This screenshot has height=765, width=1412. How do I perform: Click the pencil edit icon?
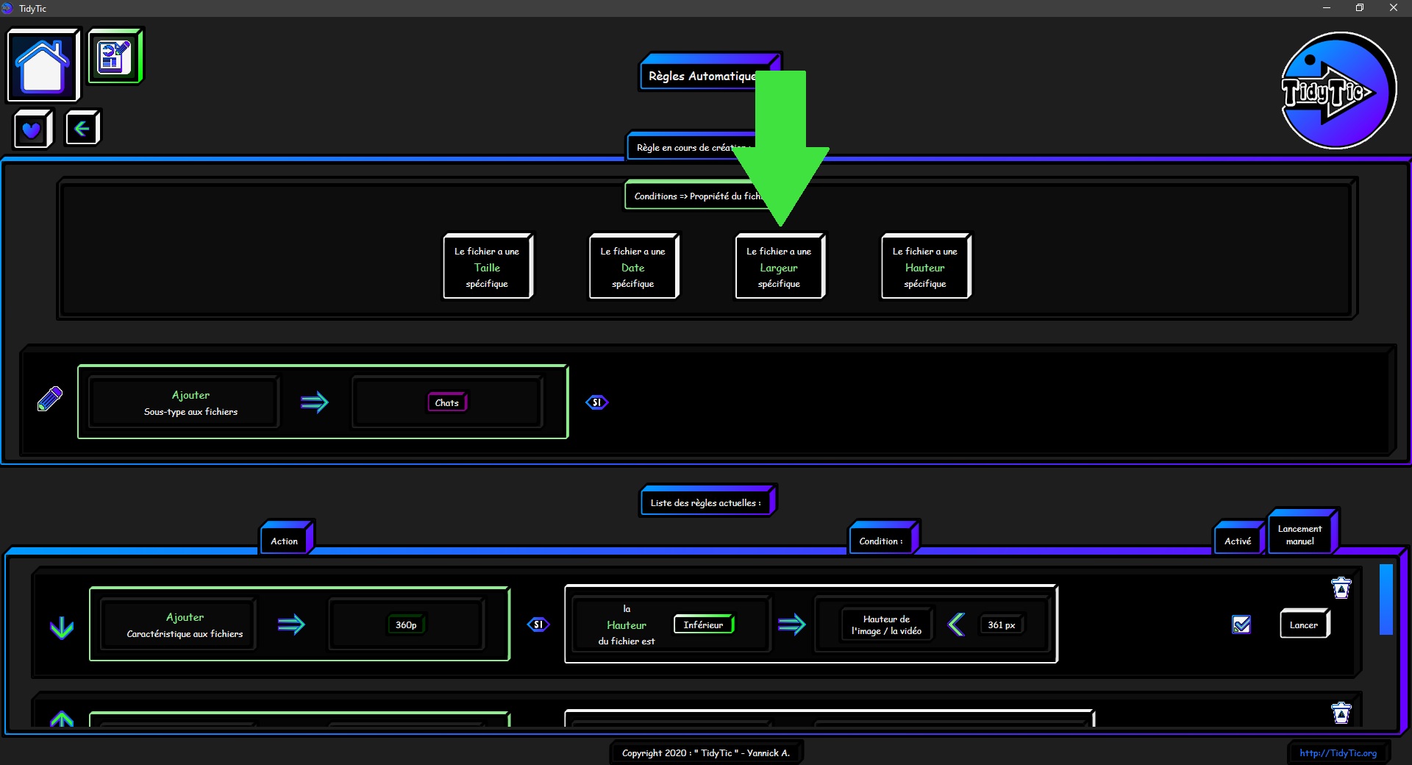click(50, 399)
